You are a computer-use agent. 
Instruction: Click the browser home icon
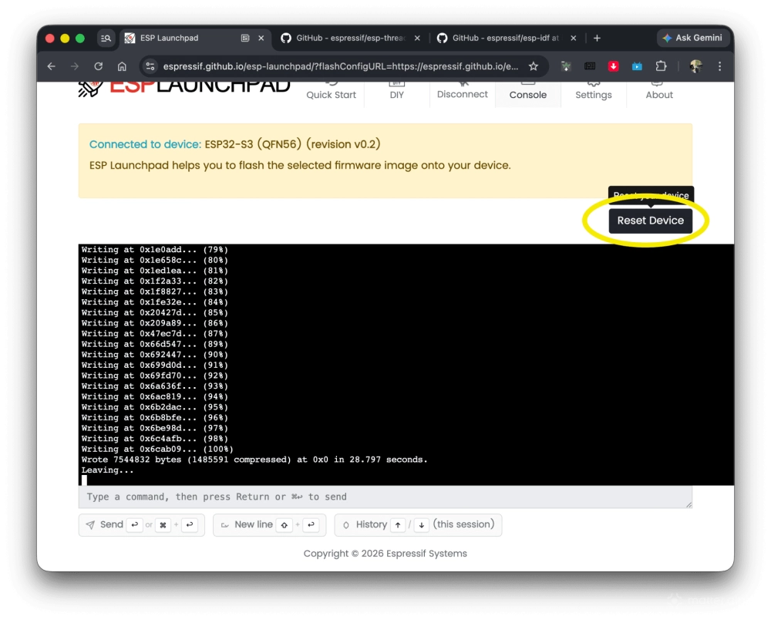coord(122,66)
